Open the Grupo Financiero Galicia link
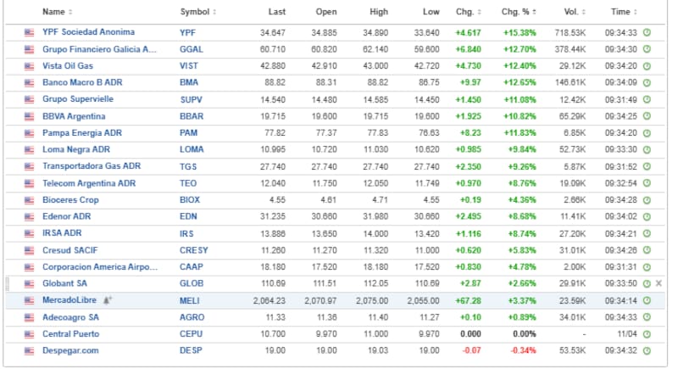Screen dimensions: 678x369 coord(99,49)
